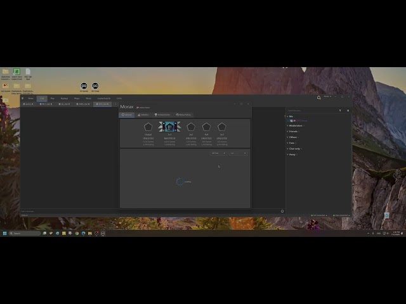Screen dimensions: 406x304
Task: Collapse the Foes user group
Action: point(287,142)
